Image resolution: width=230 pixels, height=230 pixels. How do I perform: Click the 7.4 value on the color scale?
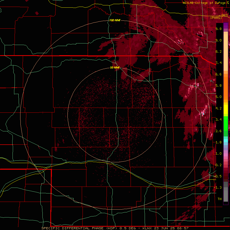coord(218,63)
